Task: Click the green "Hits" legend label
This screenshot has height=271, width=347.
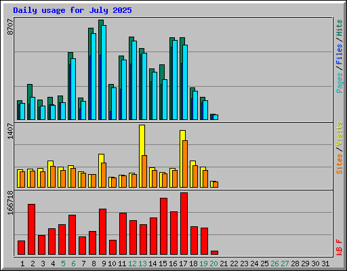Action: 340,28
